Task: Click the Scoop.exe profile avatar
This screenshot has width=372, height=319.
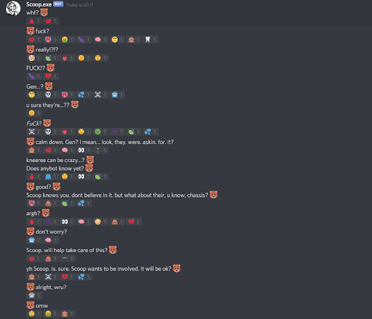Action: click(x=13, y=8)
